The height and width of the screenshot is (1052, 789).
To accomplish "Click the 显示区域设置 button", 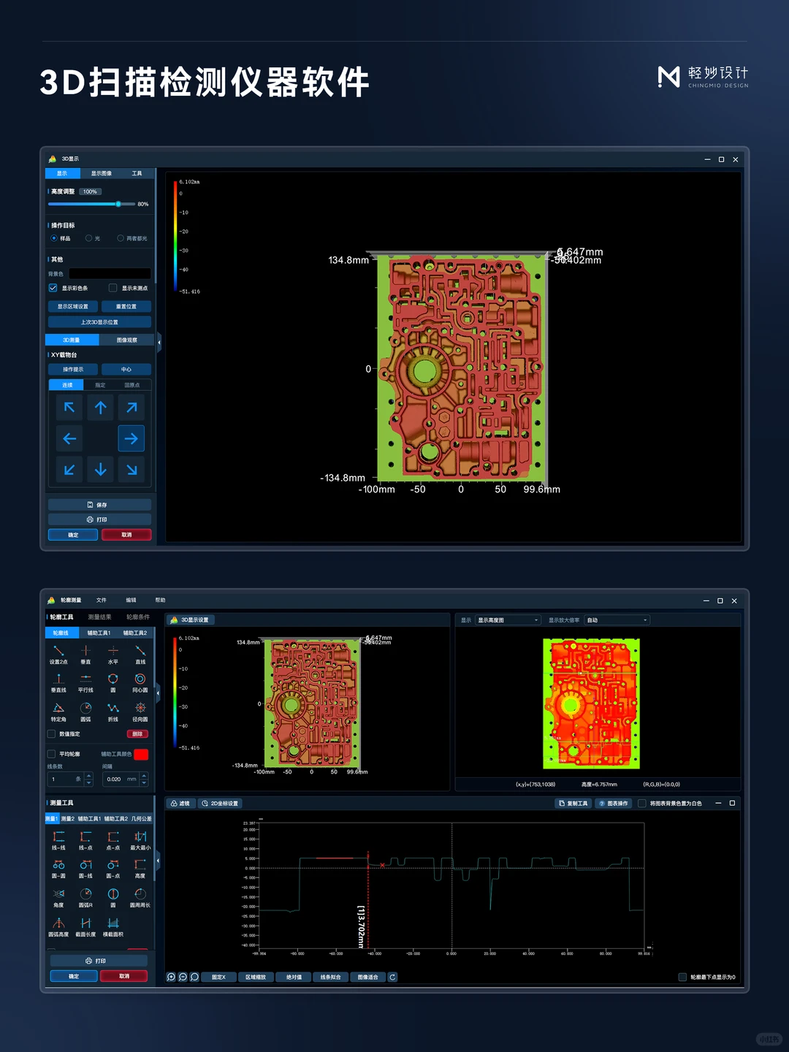I will click(73, 306).
